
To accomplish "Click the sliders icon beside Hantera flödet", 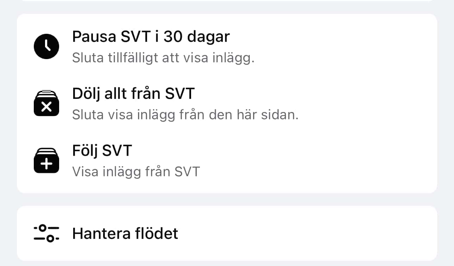I will pyautogui.click(x=46, y=233).
